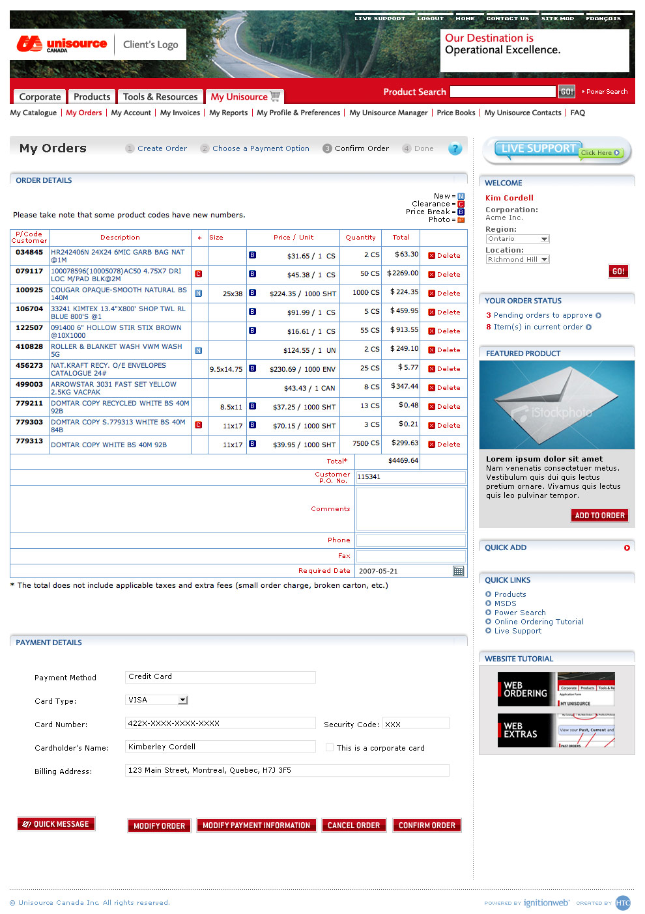Click the Price Break icon on item 034845
Image resolution: width=645 pixels, height=914 pixels.
252,255
